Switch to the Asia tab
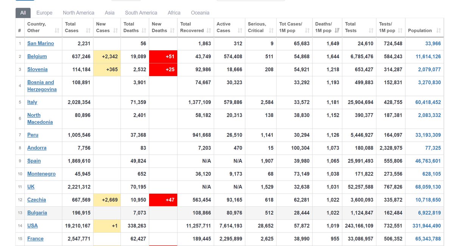 (x=110, y=13)
